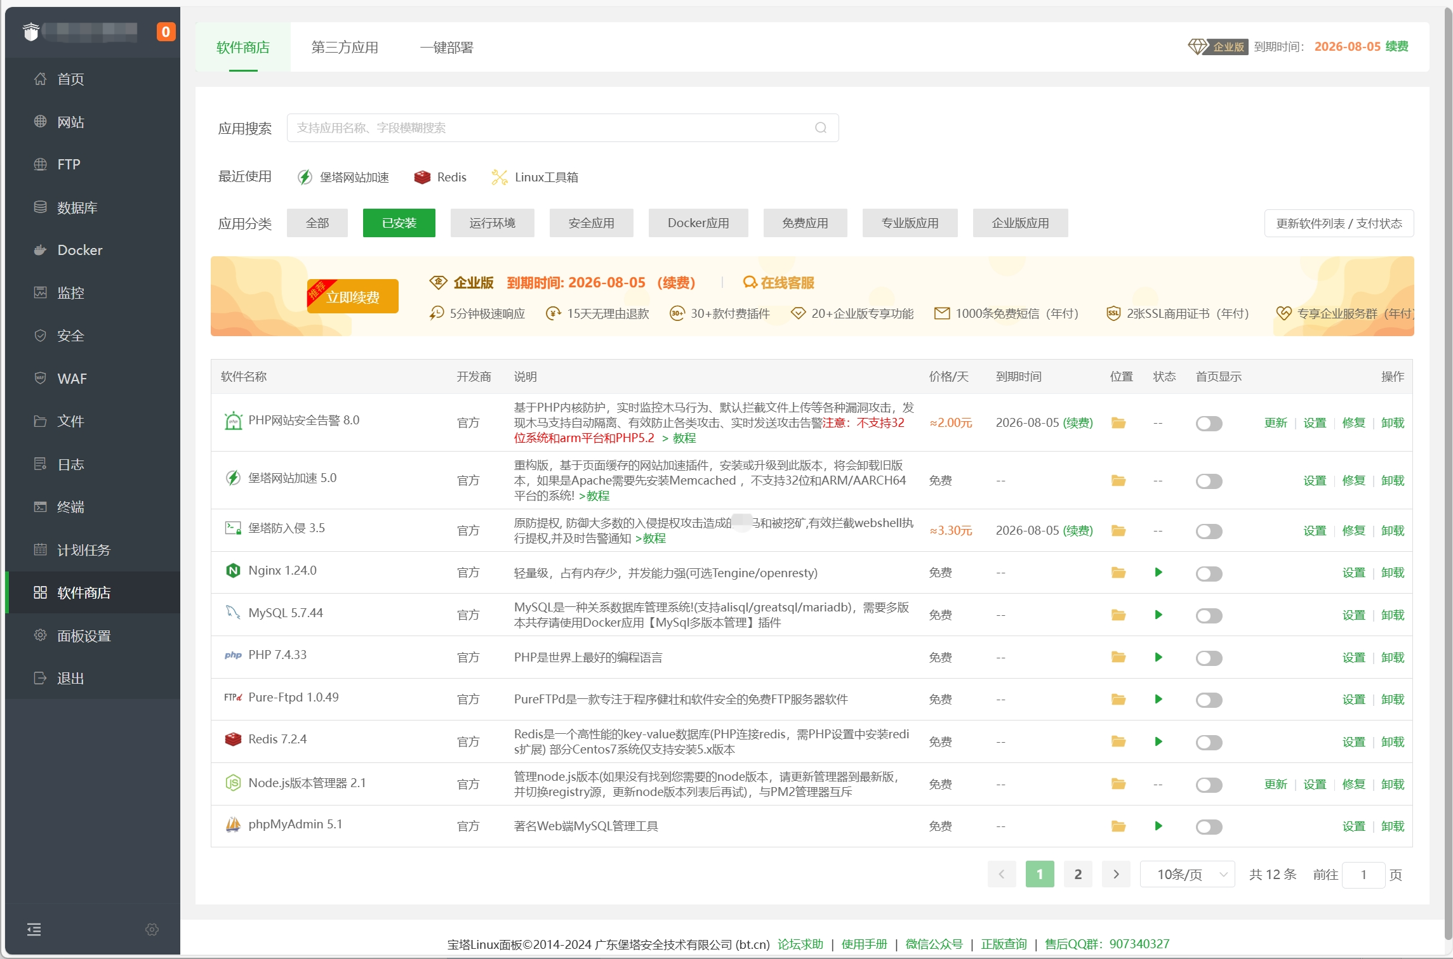Open the 面板设置 panel settings sidebar item
This screenshot has width=1453, height=959.
[x=93, y=636]
